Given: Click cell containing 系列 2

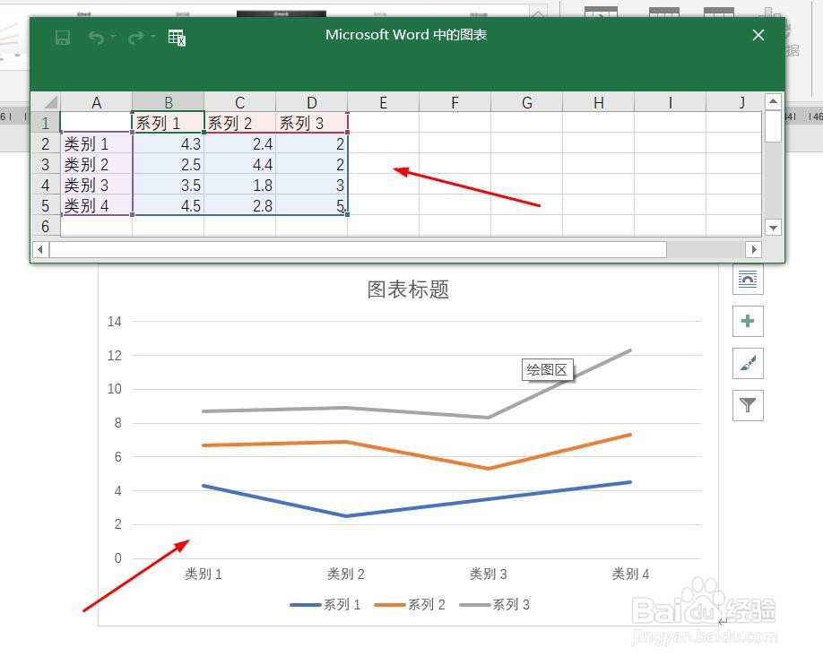Looking at the screenshot, I should (x=240, y=122).
